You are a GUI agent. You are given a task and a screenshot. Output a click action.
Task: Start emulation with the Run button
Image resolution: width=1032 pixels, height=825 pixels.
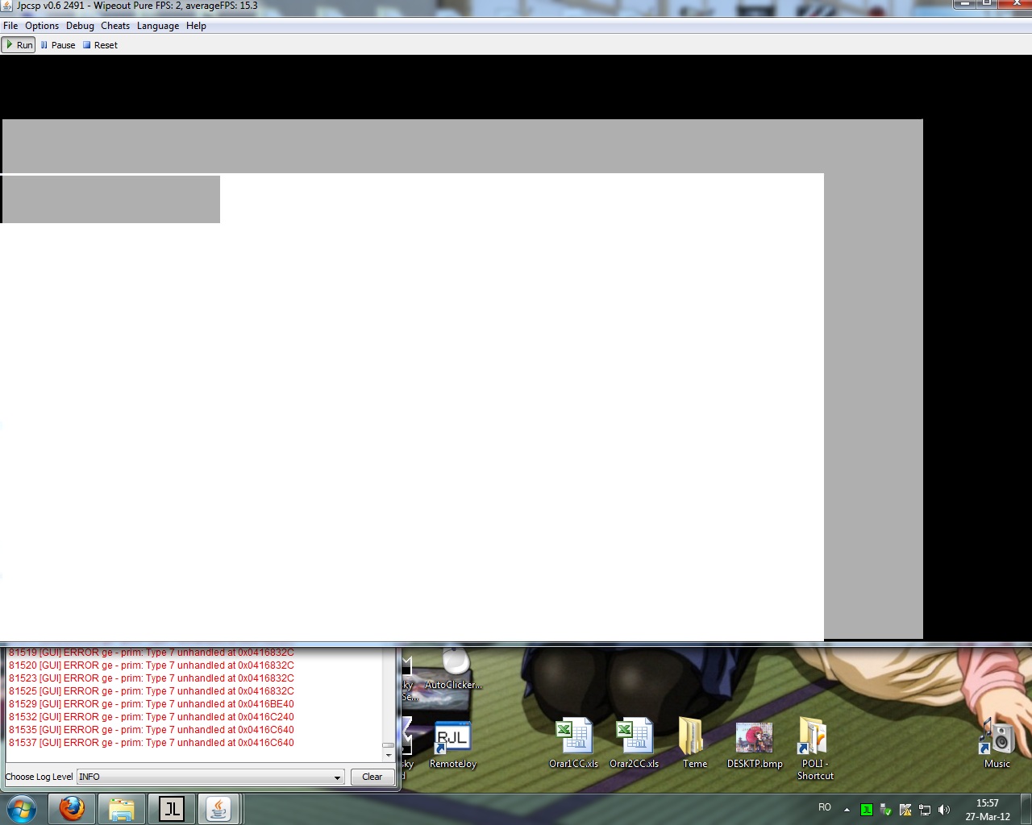tap(19, 45)
